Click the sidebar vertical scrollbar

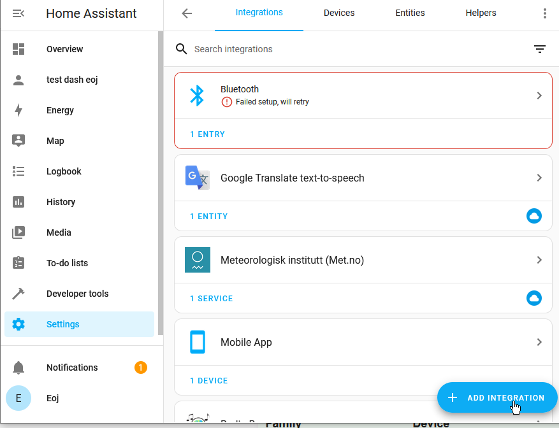(161, 183)
